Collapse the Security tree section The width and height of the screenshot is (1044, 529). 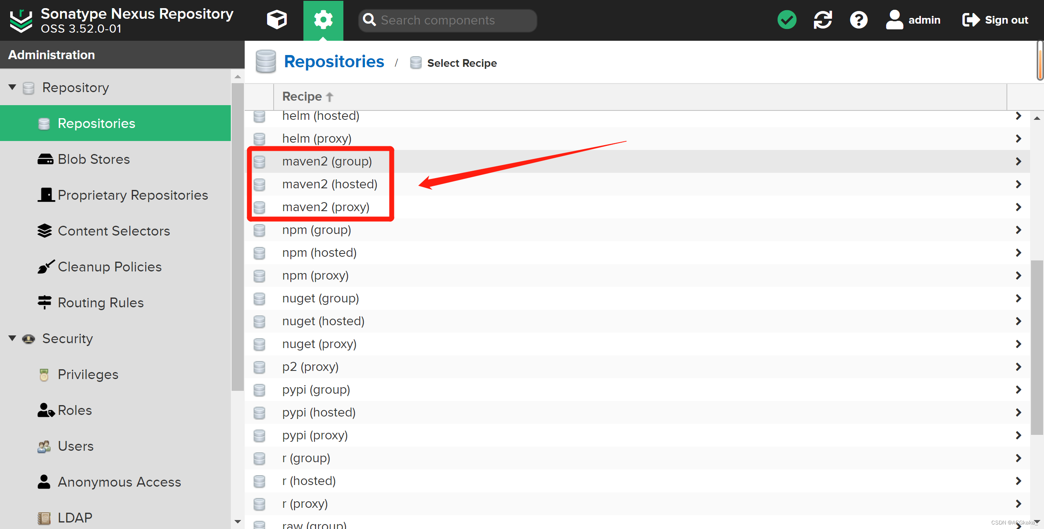pyautogui.click(x=12, y=338)
